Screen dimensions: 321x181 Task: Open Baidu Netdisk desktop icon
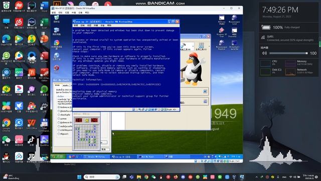click(x=19, y=157)
